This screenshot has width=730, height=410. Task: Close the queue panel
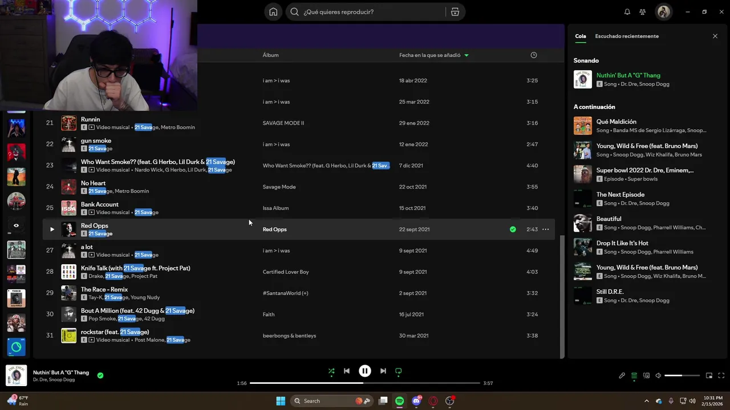715,36
